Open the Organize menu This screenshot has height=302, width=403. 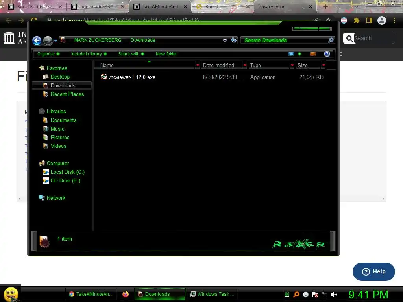[48, 54]
